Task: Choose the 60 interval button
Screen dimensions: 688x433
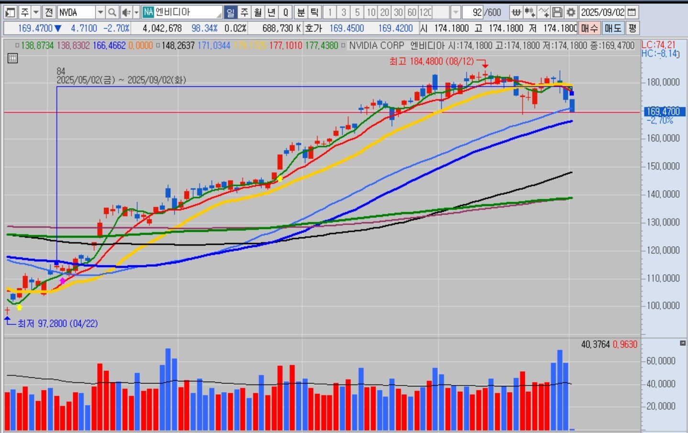Action: 412,12
